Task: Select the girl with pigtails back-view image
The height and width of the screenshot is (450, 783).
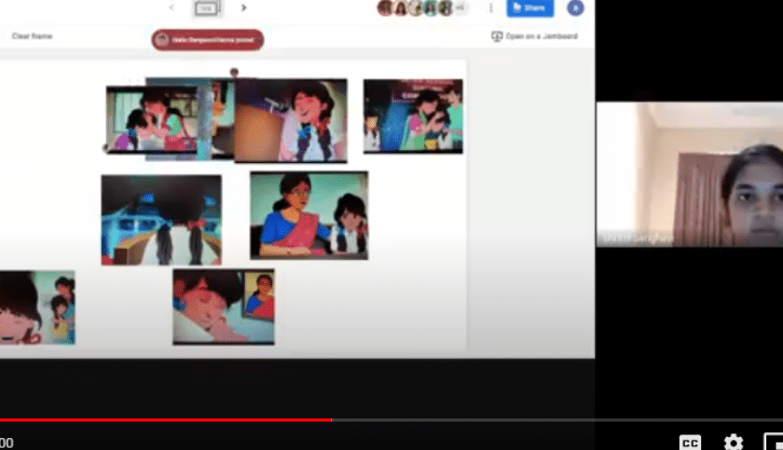Action: pos(161,220)
